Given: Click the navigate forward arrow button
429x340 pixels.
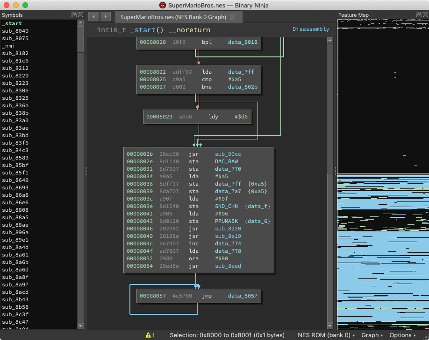Looking at the screenshot, I should pyautogui.click(x=106, y=17).
